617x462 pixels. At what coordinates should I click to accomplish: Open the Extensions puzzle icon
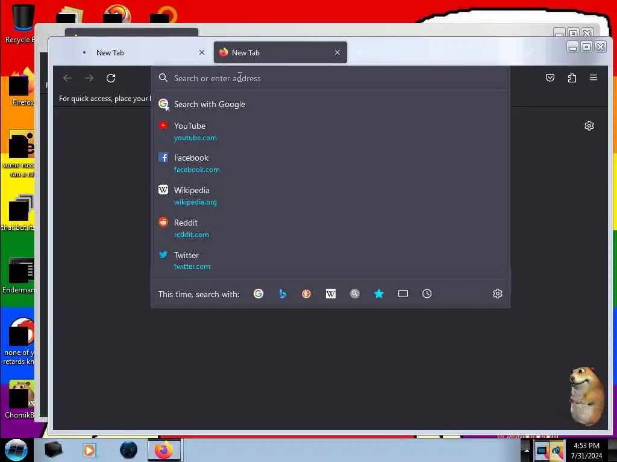click(x=572, y=78)
